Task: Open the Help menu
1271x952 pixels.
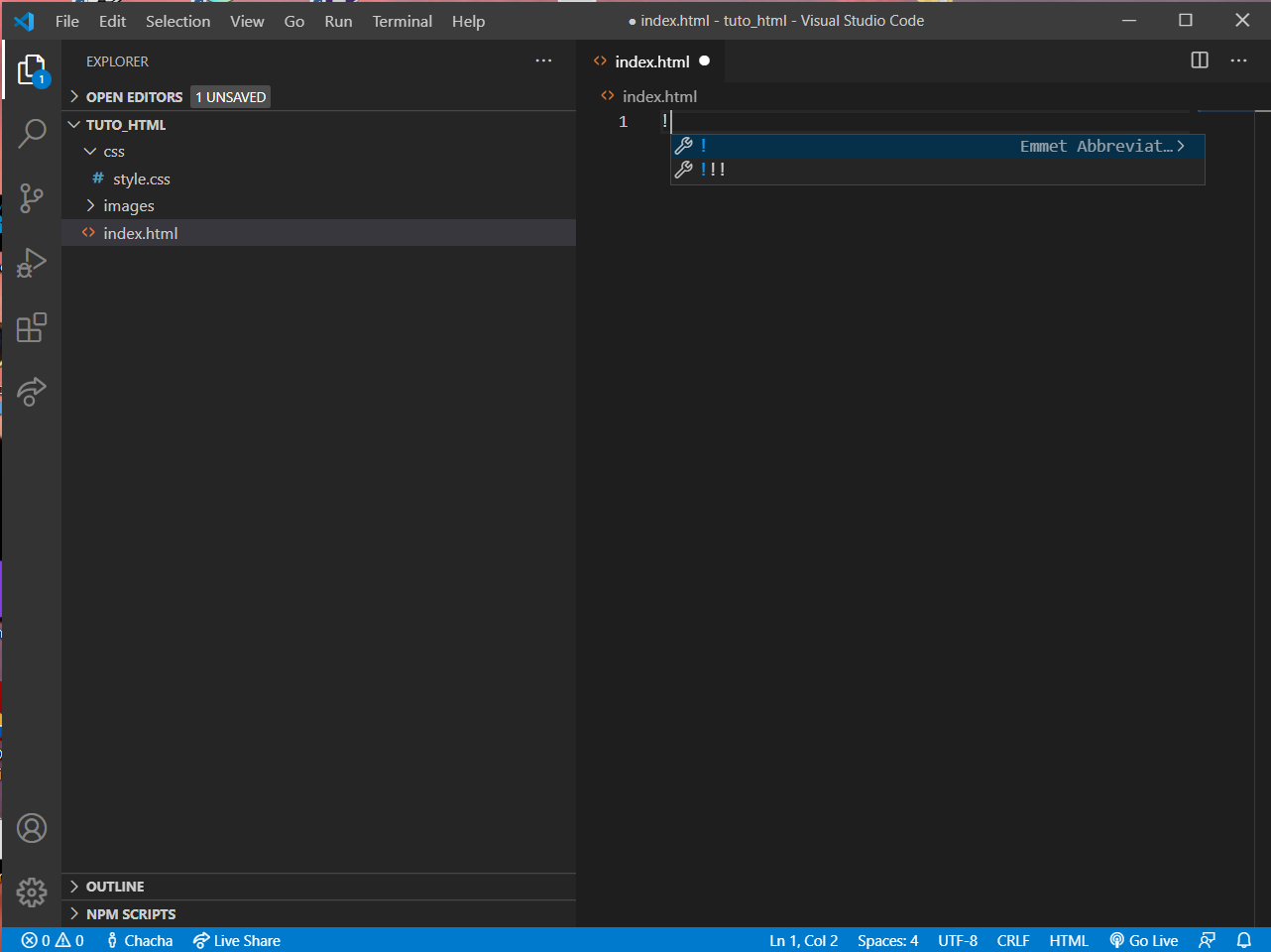Action: [x=468, y=21]
